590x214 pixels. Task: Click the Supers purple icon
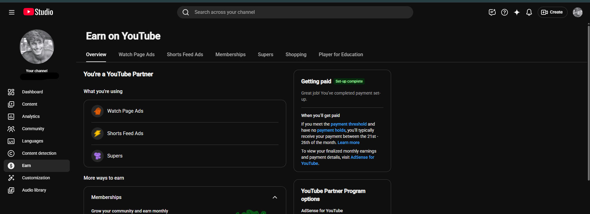click(x=97, y=156)
